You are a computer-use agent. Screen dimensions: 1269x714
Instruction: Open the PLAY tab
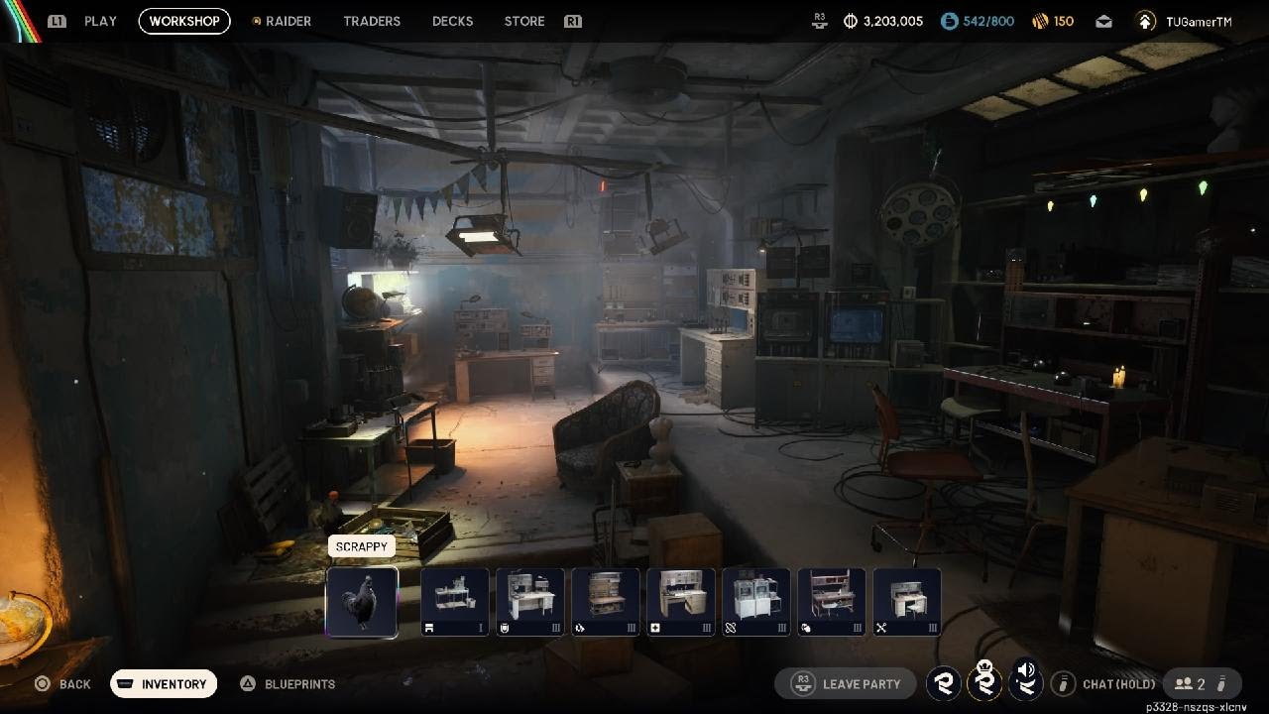tap(100, 21)
